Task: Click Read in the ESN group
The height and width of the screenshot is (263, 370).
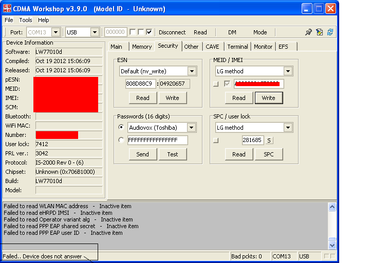Action: click(143, 98)
